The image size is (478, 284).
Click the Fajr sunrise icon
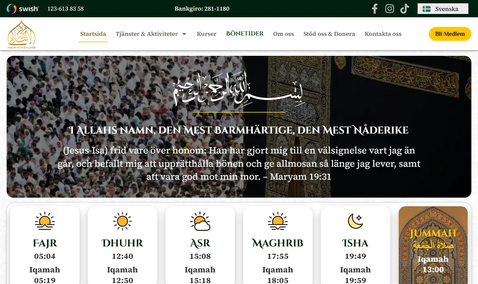(x=45, y=221)
